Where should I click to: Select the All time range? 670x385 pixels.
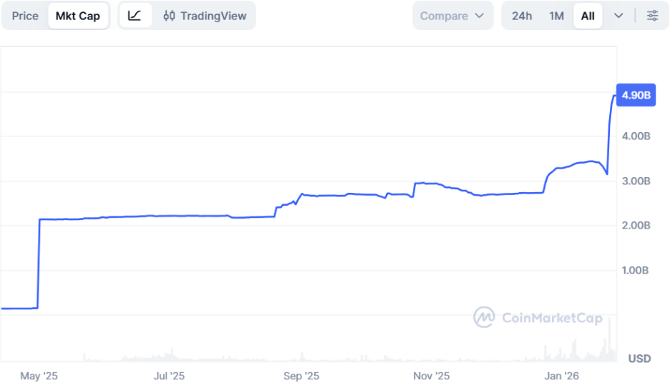(588, 16)
